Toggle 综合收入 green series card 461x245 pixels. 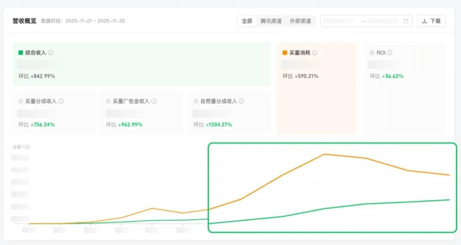coord(141,64)
